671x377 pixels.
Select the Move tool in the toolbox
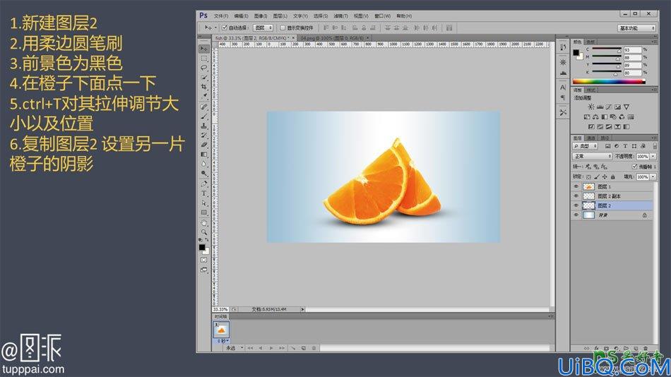[204, 49]
